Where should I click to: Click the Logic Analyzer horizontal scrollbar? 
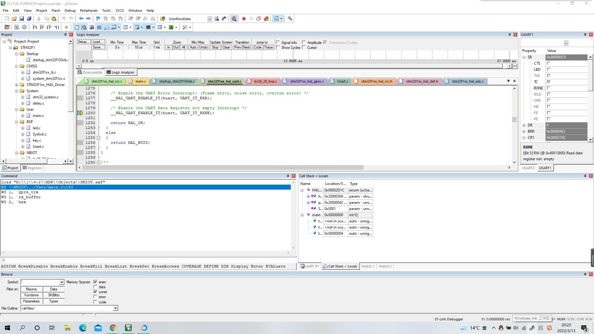pyautogui.click(x=294, y=66)
